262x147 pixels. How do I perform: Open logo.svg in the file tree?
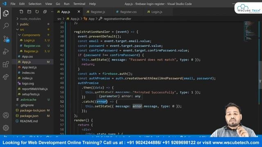point(33,83)
